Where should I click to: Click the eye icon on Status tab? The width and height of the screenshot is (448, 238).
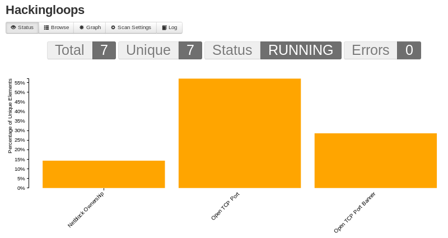[x=13, y=27]
